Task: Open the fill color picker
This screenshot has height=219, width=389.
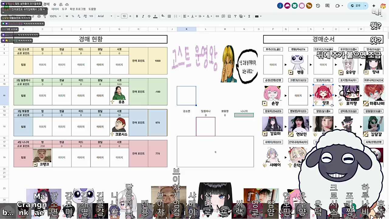Action: click(163, 16)
